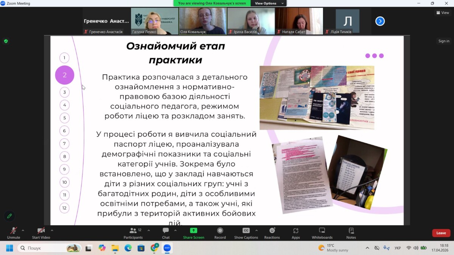Image resolution: width=454 pixels, height=255 pixels.
Task: Click the green Share Screen icon
Action: pos(193,231)
